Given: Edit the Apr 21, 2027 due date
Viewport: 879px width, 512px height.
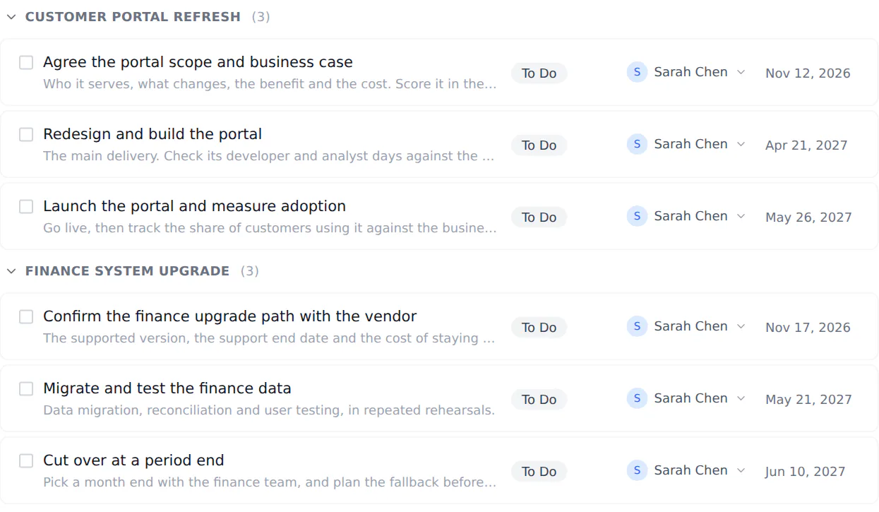Looking at the screenshot, I should click(806, 145).
